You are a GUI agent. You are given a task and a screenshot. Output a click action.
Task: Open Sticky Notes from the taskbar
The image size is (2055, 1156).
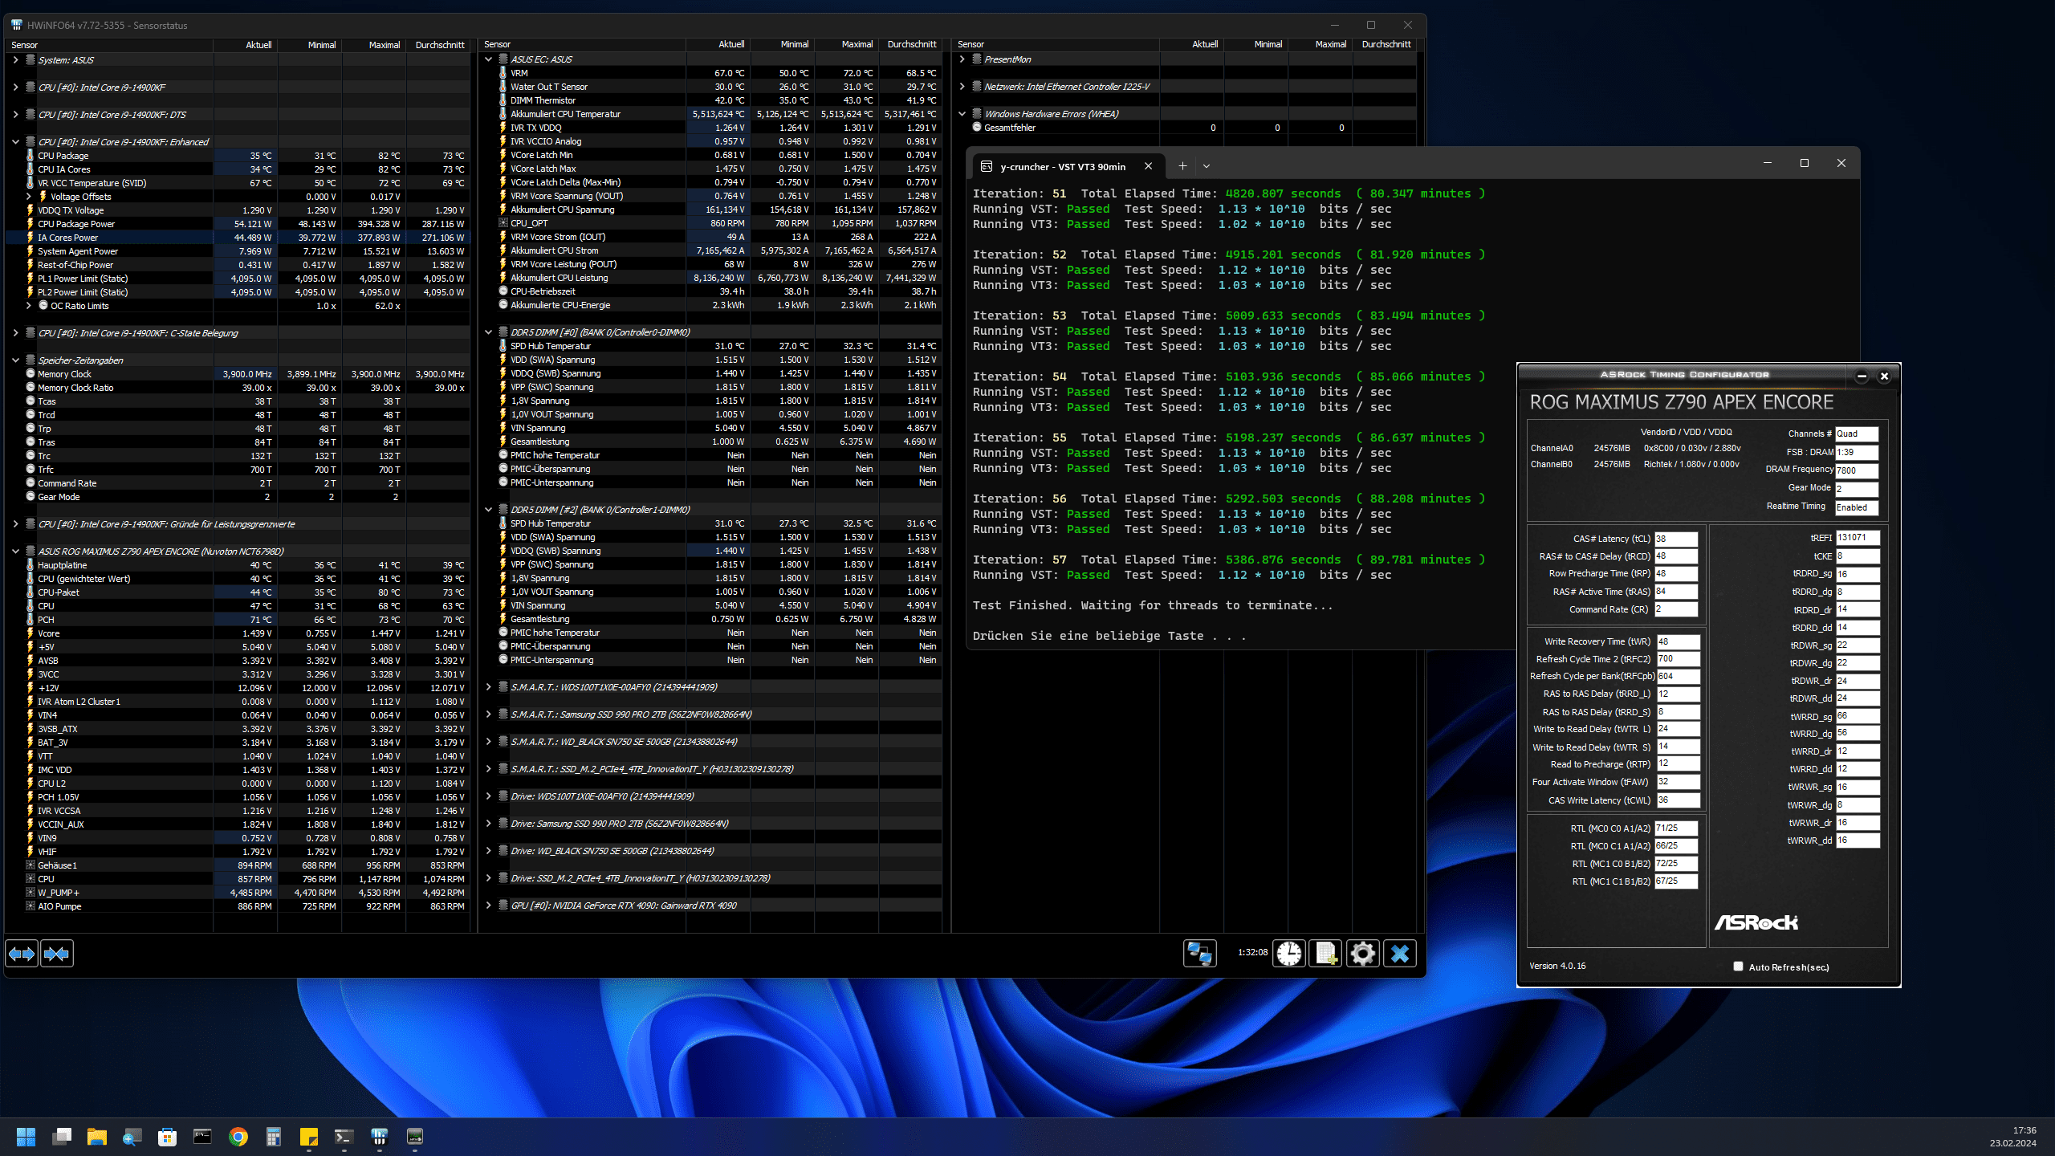pyautogui.click(x=308, y=1137)
